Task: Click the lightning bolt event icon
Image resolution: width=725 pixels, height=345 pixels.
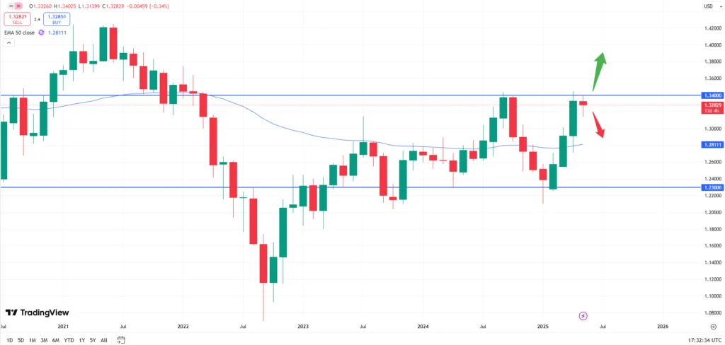Action: tap(583, 315)
